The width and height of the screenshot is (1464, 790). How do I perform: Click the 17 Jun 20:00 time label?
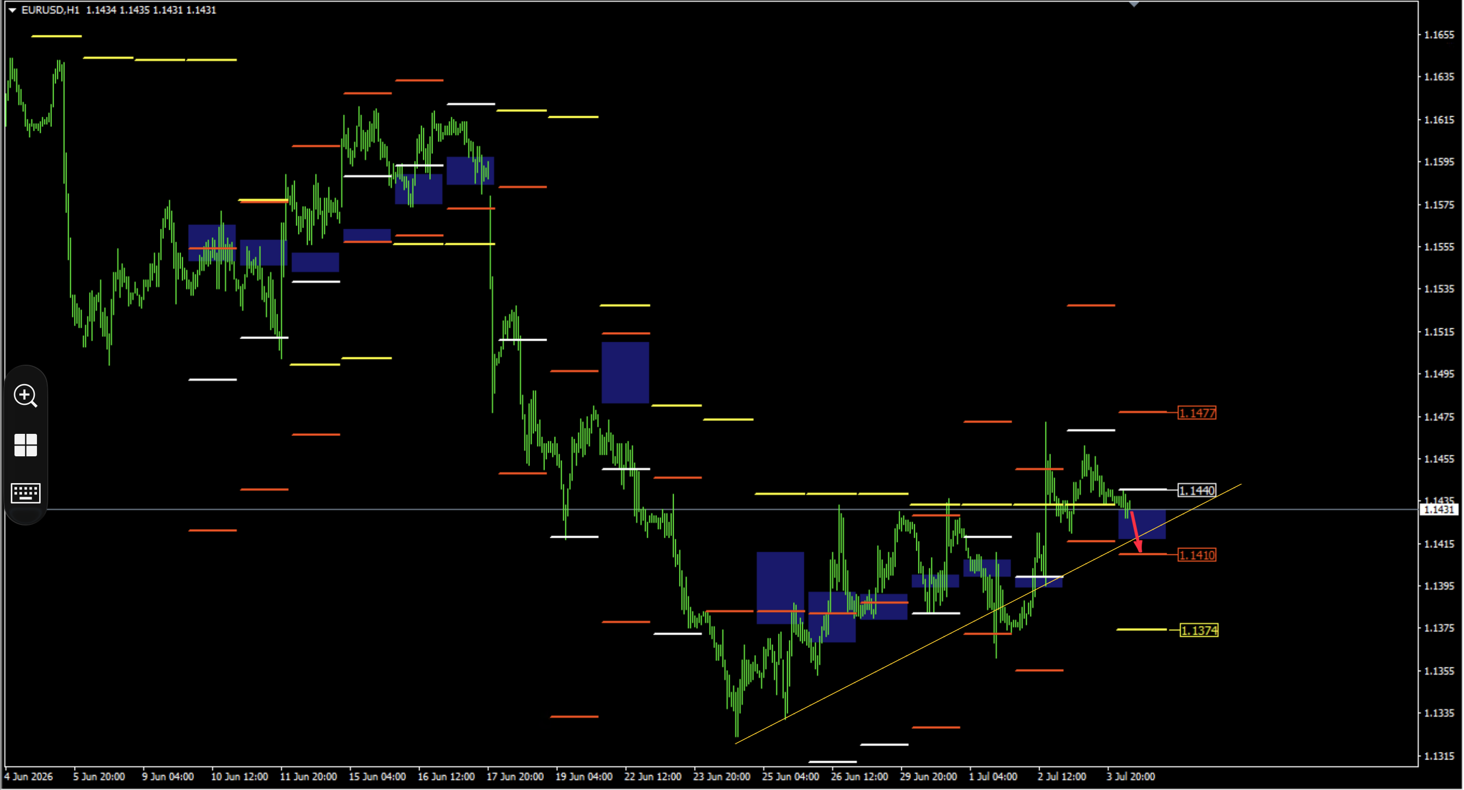[x=515, y=777]
